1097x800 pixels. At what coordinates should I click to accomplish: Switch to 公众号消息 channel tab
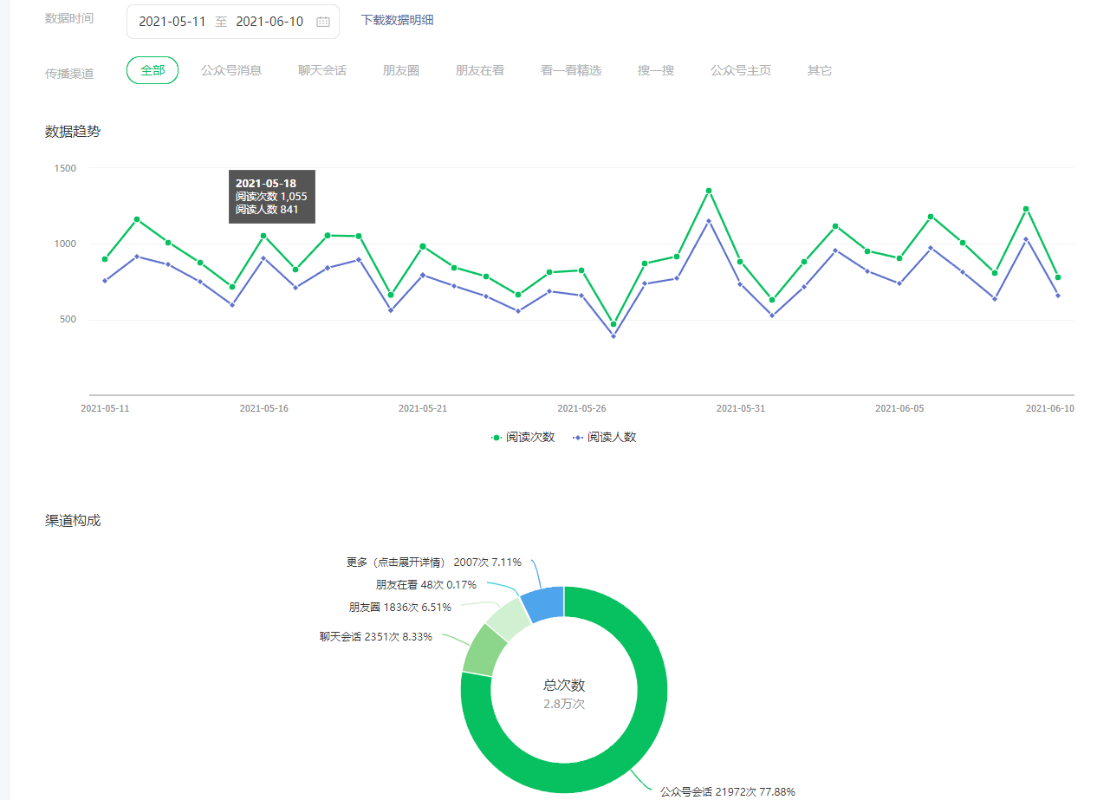231,70
